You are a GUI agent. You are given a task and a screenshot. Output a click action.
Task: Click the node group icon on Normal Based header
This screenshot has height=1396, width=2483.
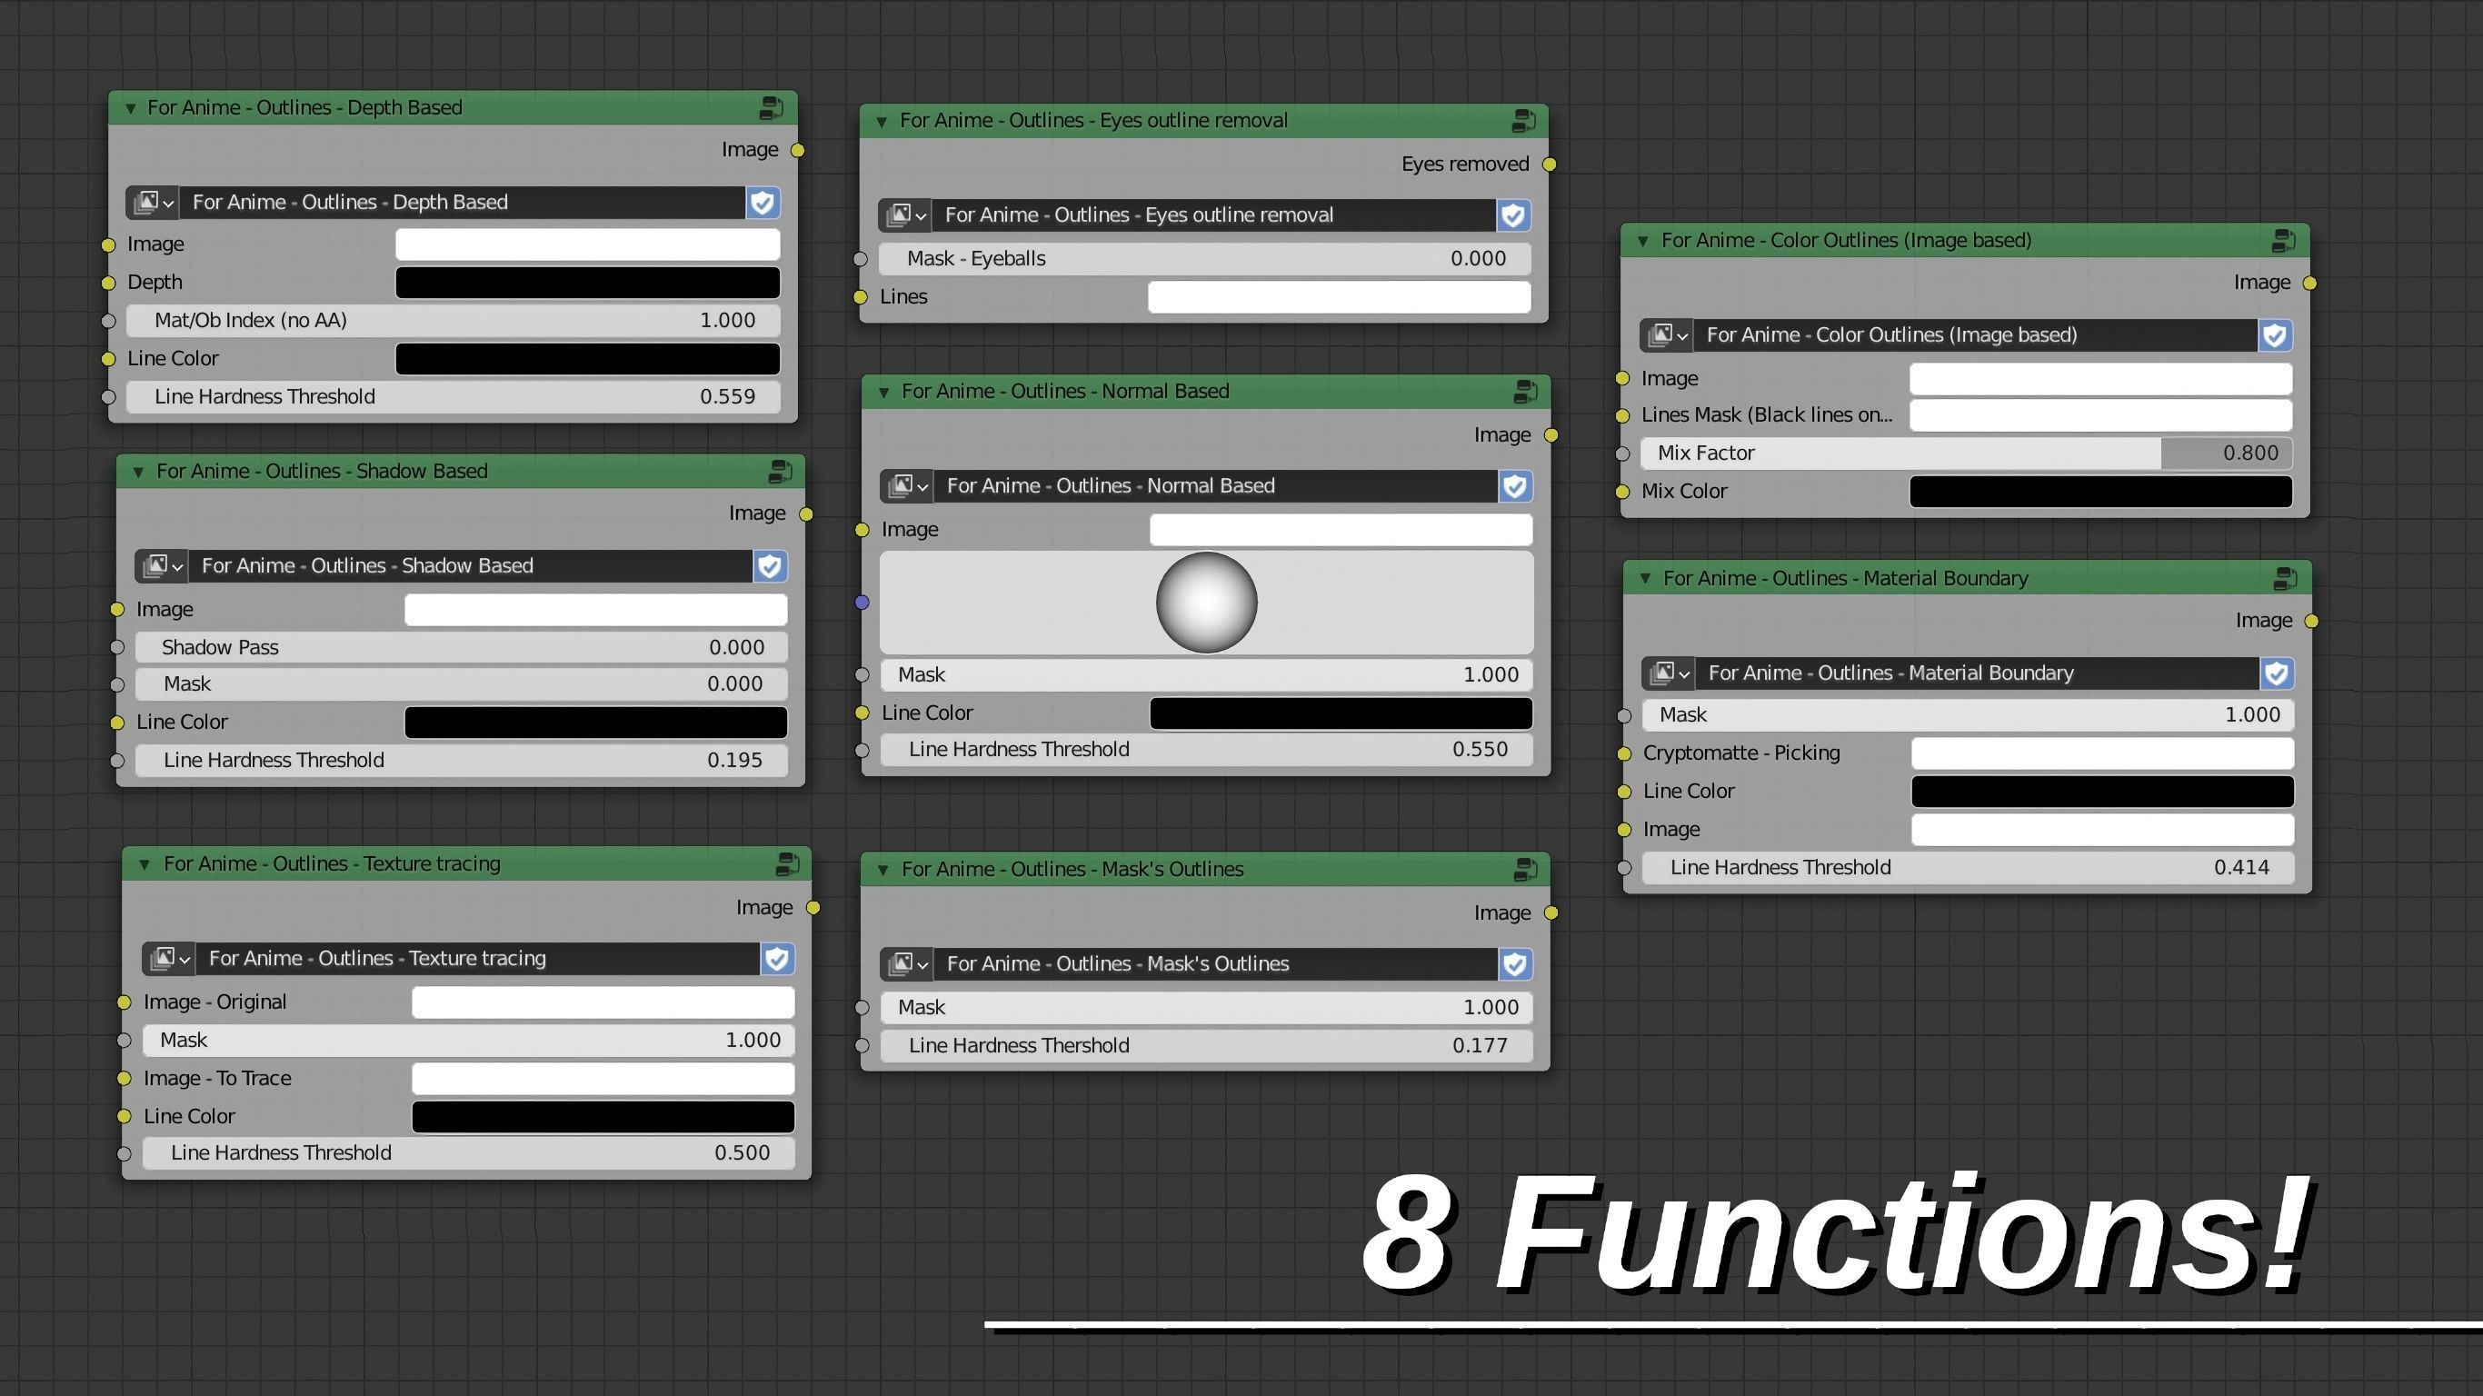coord(1525,392)
